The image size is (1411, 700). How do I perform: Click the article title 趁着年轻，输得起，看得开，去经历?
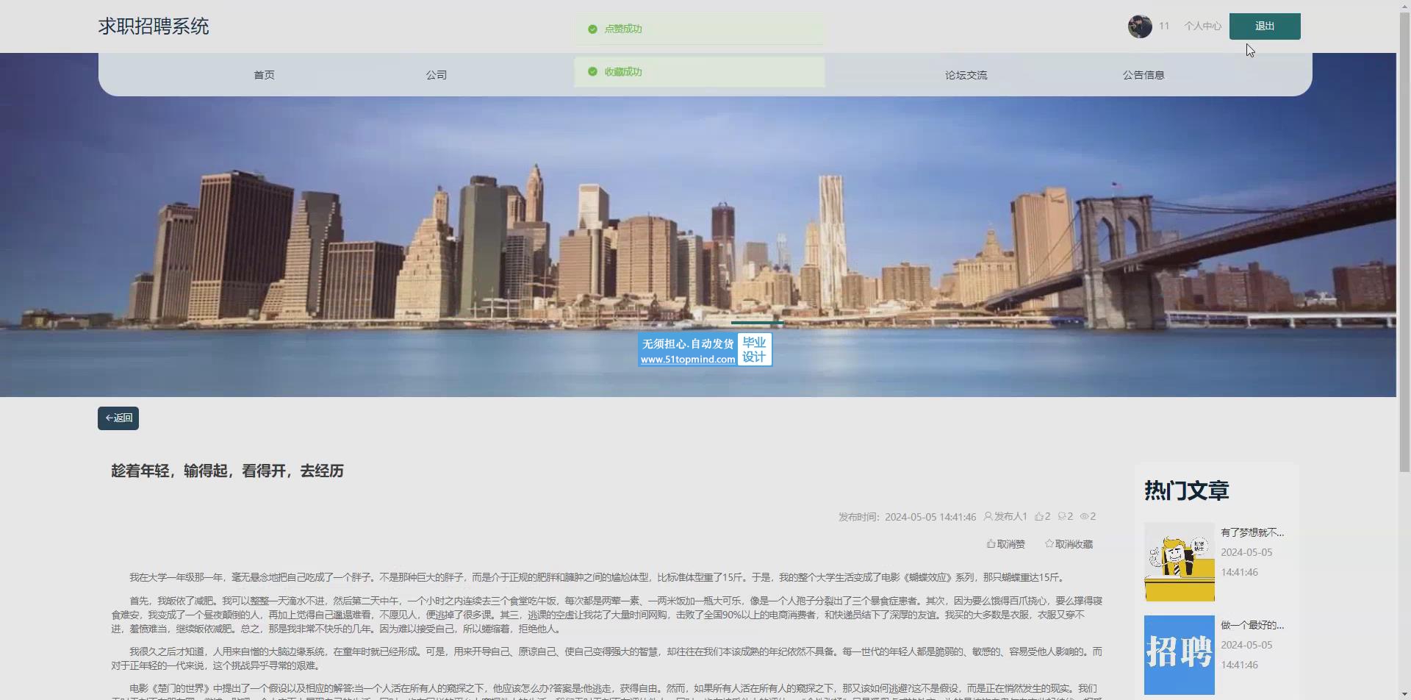tap(227, 471)
